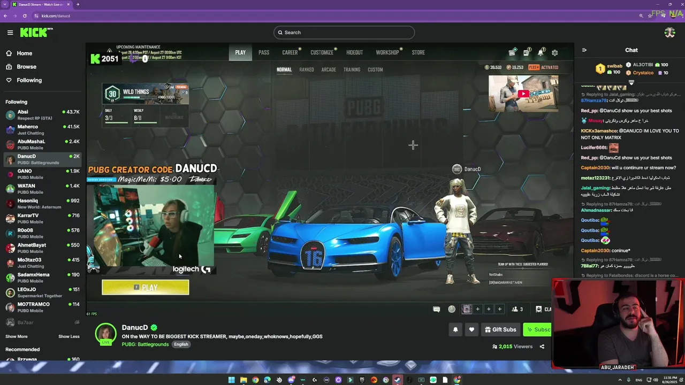
Task: Open File Explorer from taskbar
Action: (x=243, y=380)
